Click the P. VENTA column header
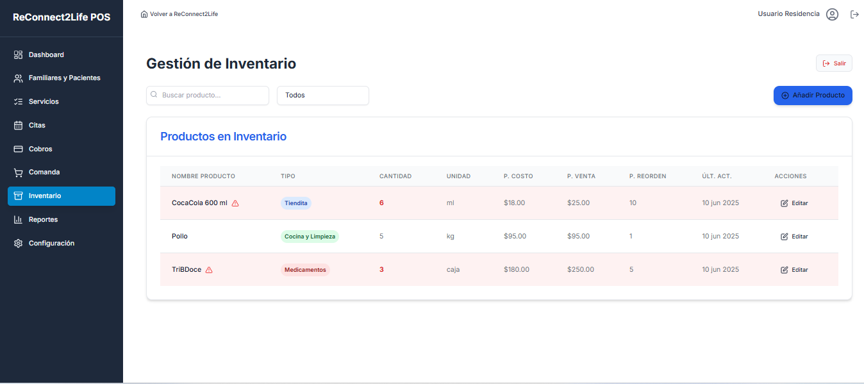Screen dimensions: 864x384 click(581, 176)
